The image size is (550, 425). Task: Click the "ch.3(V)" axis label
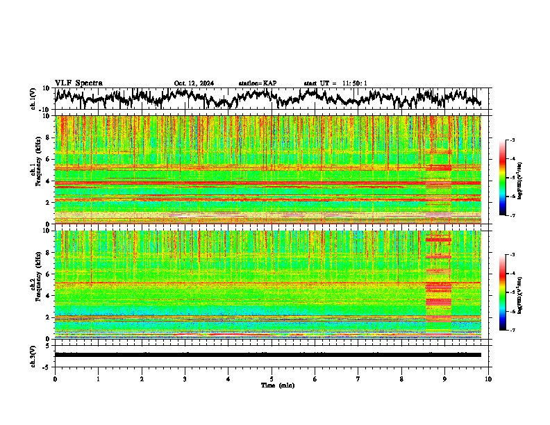[x=33, y=356]
